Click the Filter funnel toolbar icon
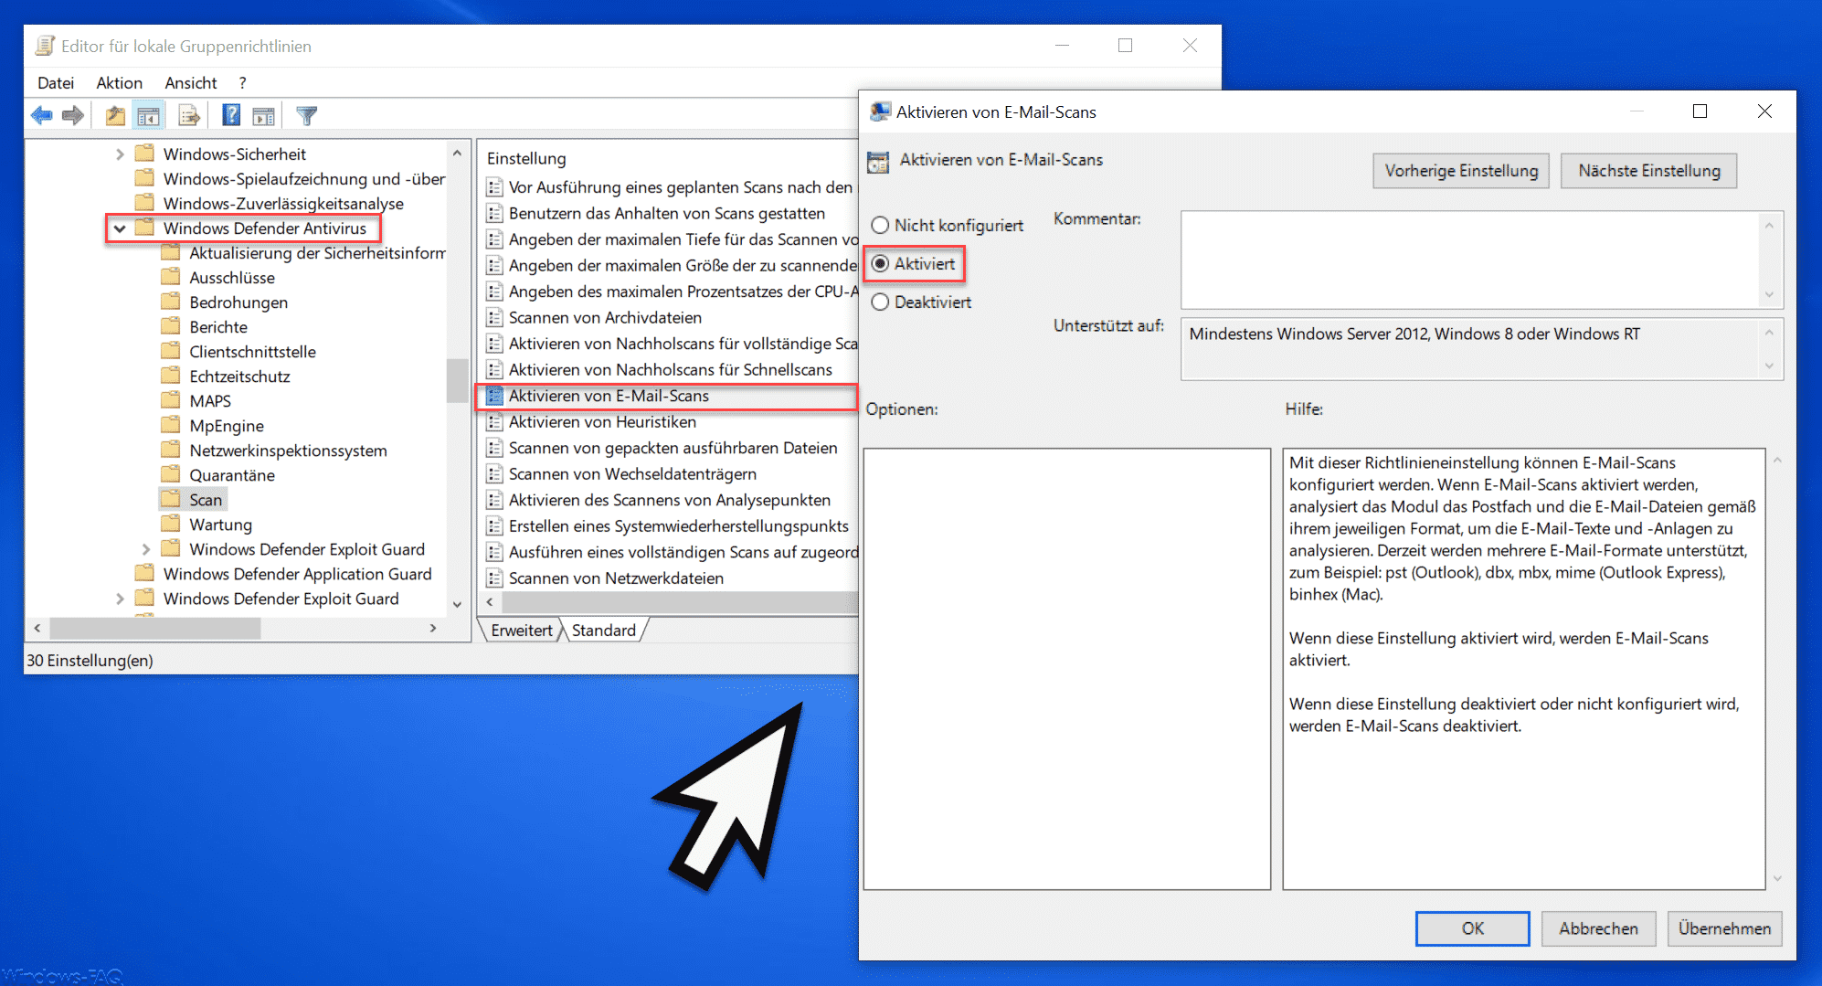Viewport: 1822px width, 986px height. pos(307,115)
